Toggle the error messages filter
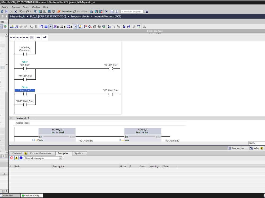 coord(12,158)
